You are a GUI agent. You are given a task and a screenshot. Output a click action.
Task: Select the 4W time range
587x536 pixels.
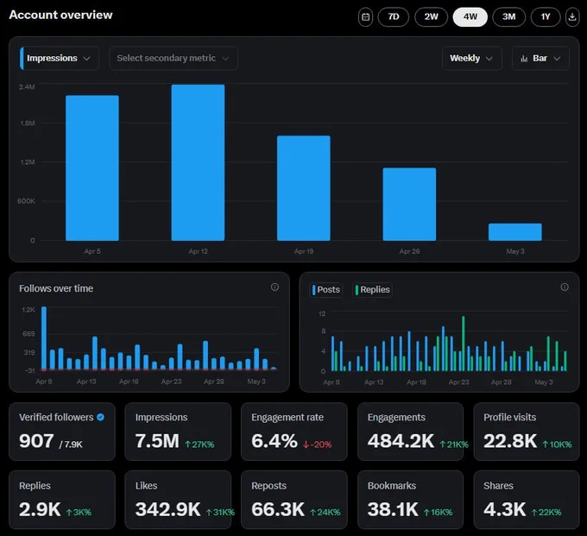pyautogui.click(x=470, y=17)
